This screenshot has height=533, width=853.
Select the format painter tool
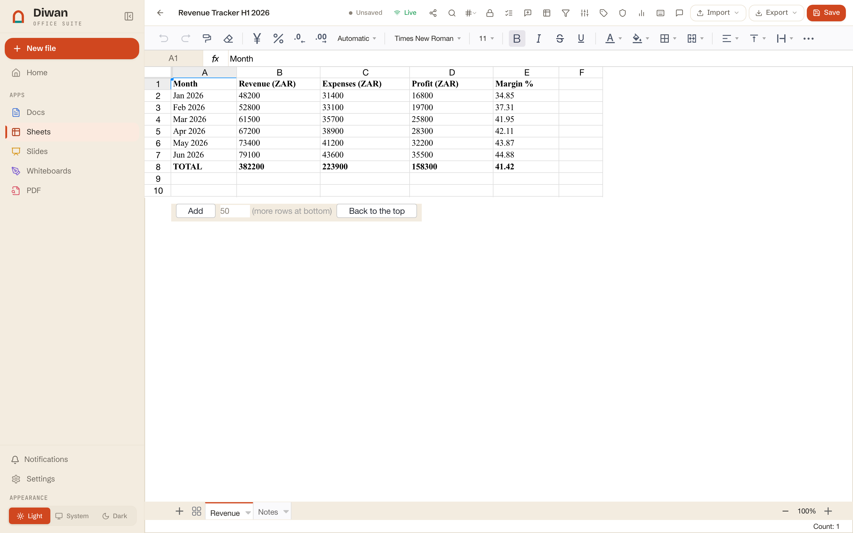click(x=207, y=38)
